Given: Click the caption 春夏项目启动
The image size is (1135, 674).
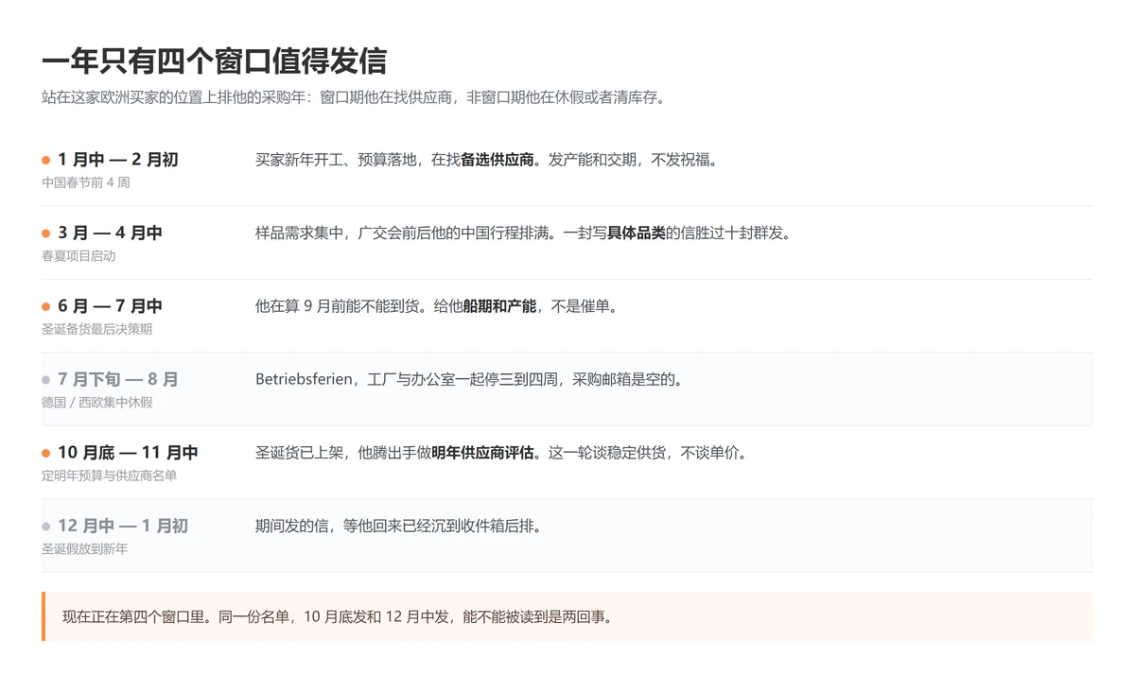Looking at the screenshot, I should click(x=79, y=256).
